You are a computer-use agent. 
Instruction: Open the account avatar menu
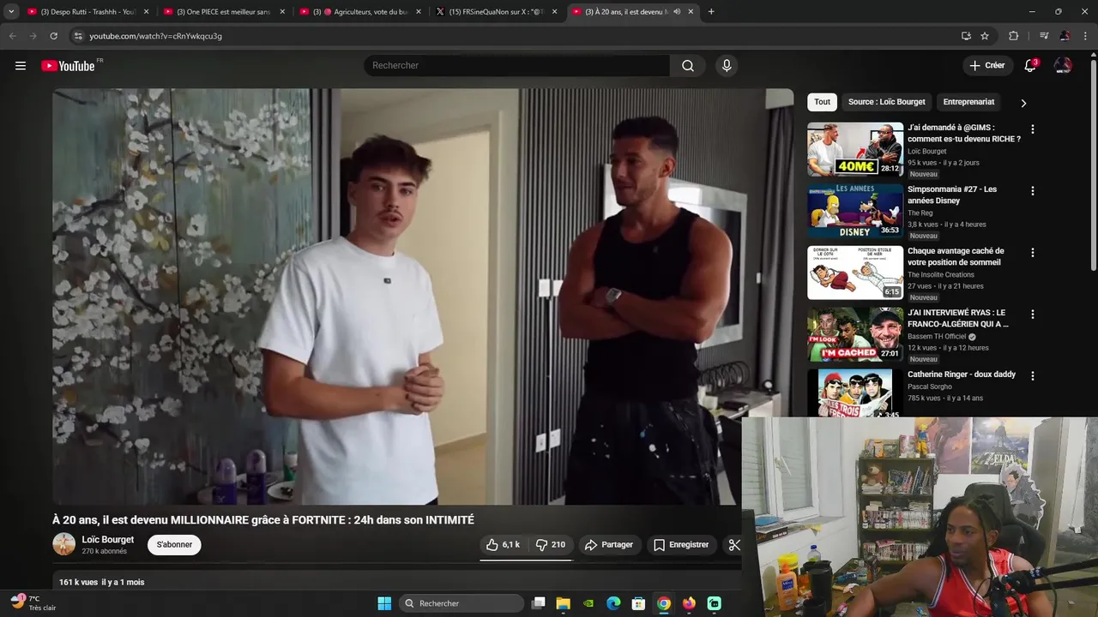[x=1063, y=66]
